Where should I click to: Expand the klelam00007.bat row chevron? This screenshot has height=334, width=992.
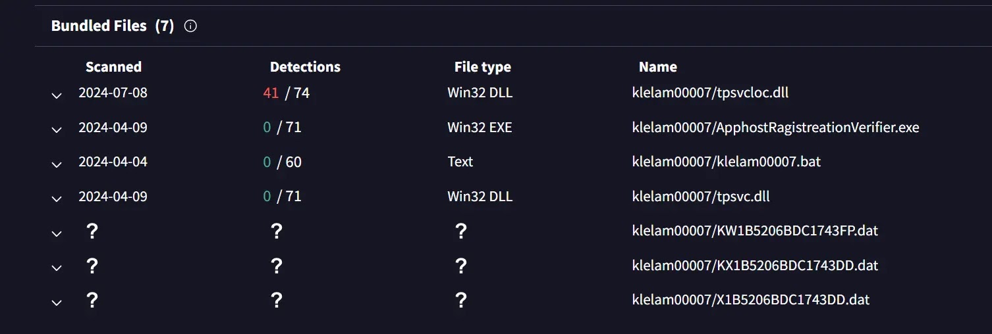point(57,164)
